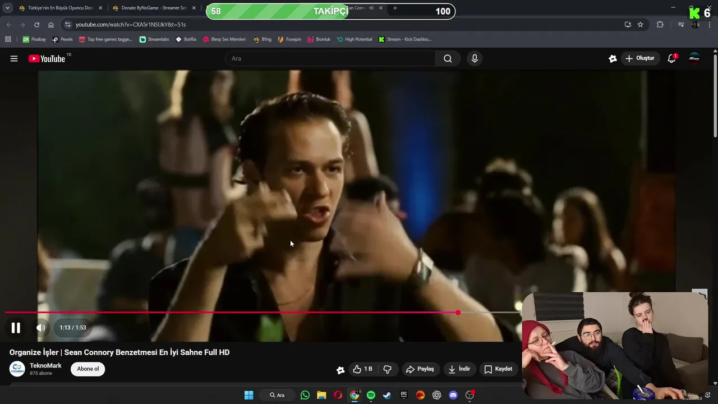The width and height of the screenshot is (718, 404).
Task: Open Discord from the taskbar
Action: click(x=453, y=395)
